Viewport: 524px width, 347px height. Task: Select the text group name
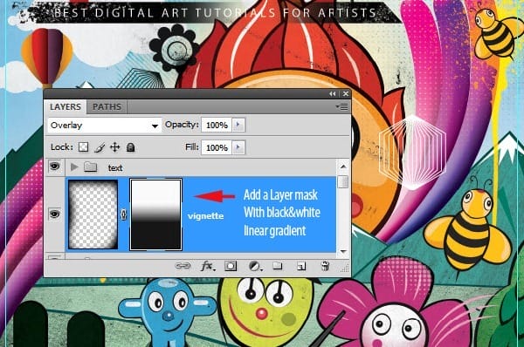tap(115, 168)
